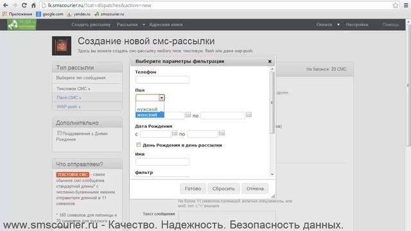Open calendar icon at row's far right
The image size is (411, 231).
pos(249,115)
